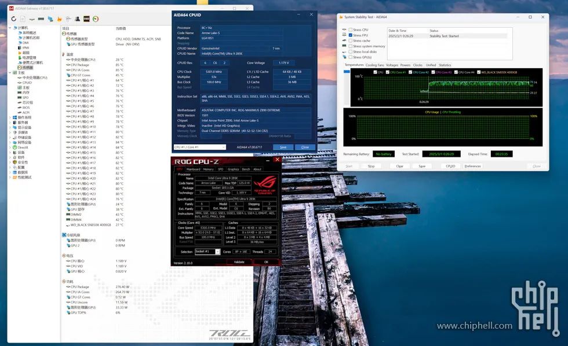Screen dimensions: 568x346
Task: Open the CPU #1 / Core #1 dropdown
Action: tap(199, 147)
